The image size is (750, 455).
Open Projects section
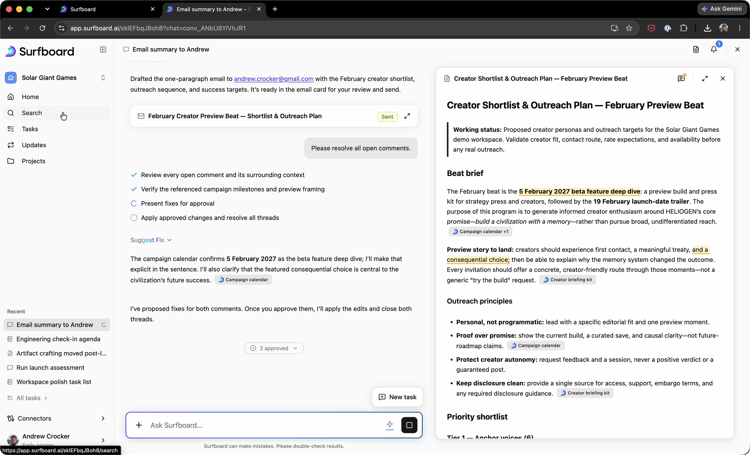tap(57, 161)
